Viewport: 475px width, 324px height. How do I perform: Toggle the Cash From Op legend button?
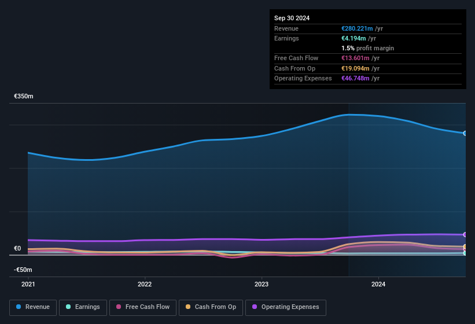(x=211, y=307)
